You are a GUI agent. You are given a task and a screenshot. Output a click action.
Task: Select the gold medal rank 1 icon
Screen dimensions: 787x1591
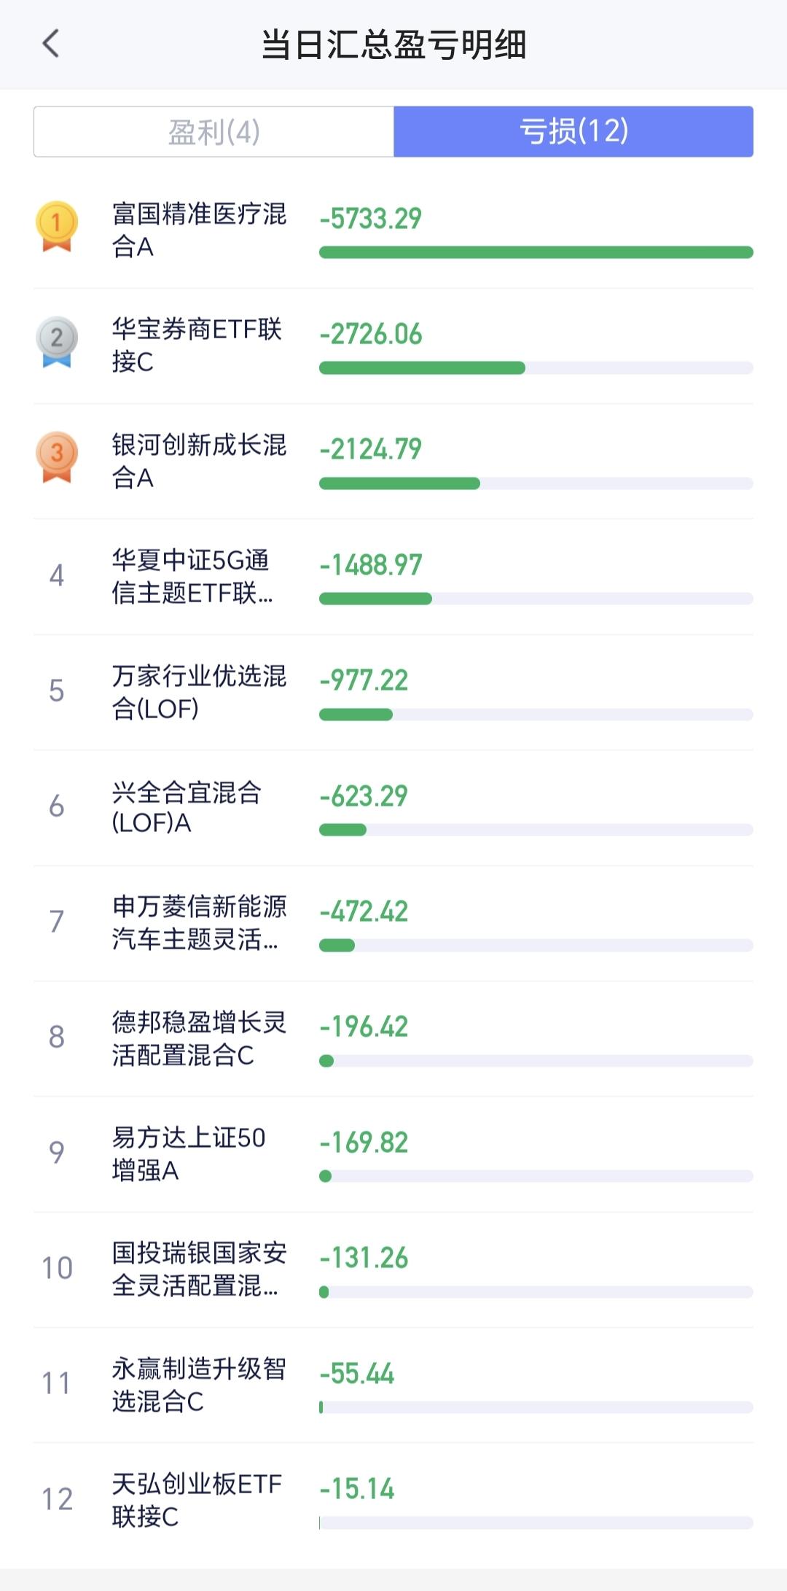pos(57,227)
